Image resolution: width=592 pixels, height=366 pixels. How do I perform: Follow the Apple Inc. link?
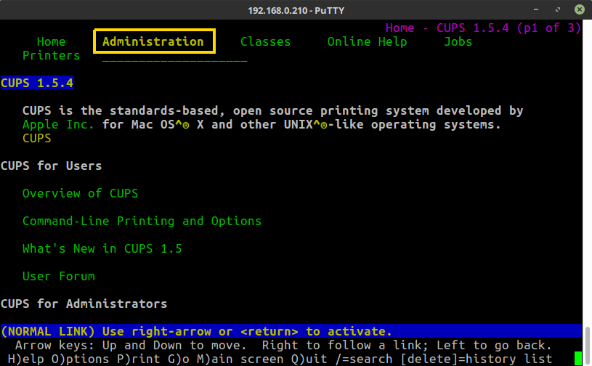pyautogui.click(x=58, y=124)
